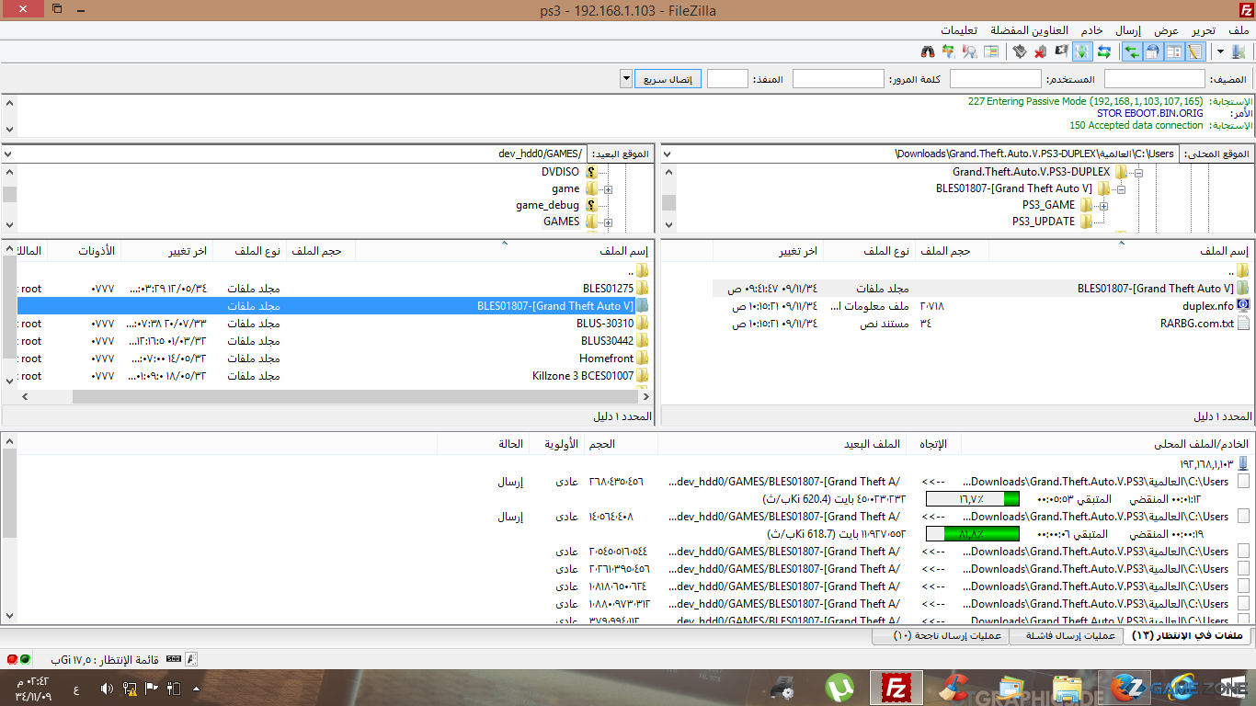This screenshot has height=706, width=1256.
Task: Open the quick connect history dropdown arrow
Action: 626,79
